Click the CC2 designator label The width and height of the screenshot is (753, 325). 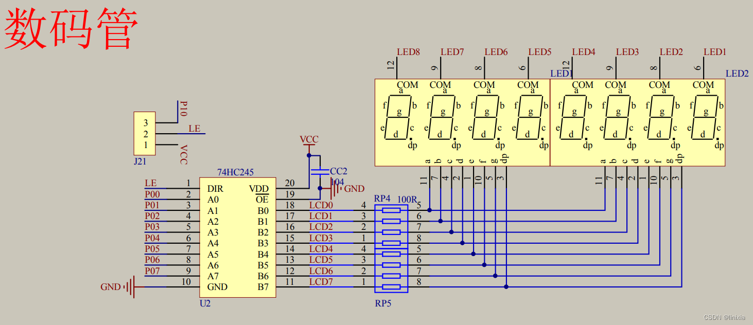point(339,171)
